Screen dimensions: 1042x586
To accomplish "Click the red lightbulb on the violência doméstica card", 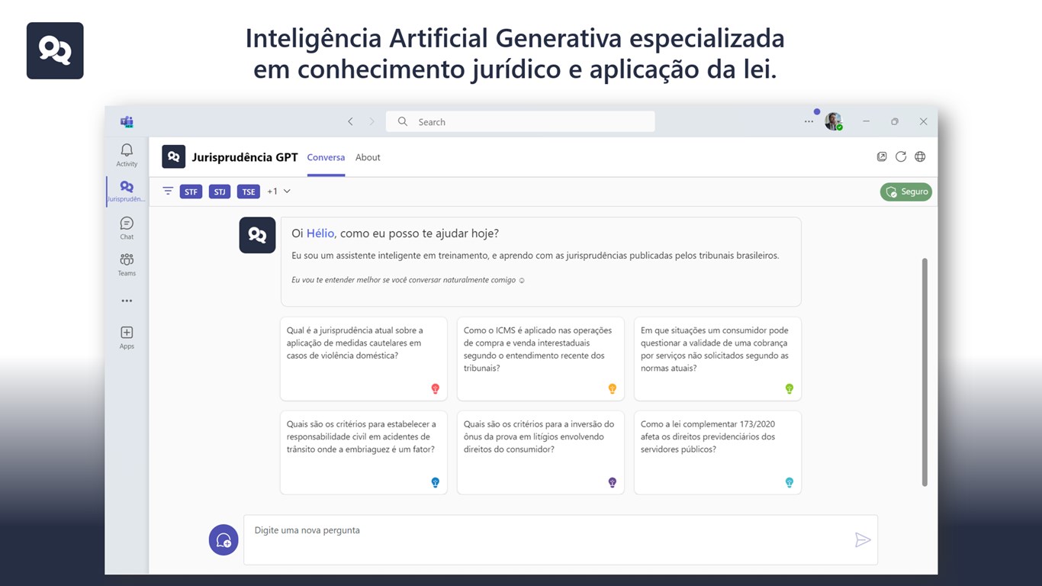I will [436, 389].
